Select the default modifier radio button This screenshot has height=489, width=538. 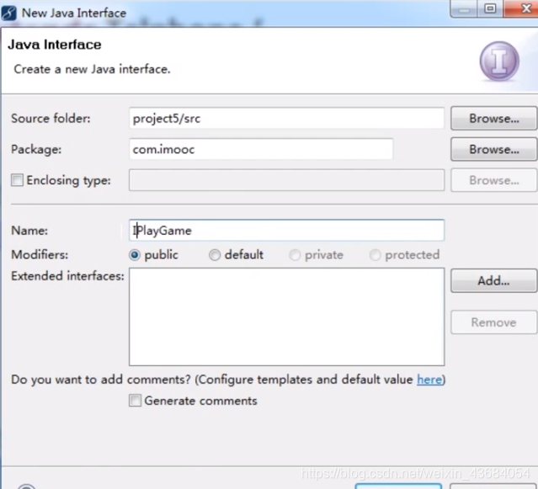coord(215,255)
